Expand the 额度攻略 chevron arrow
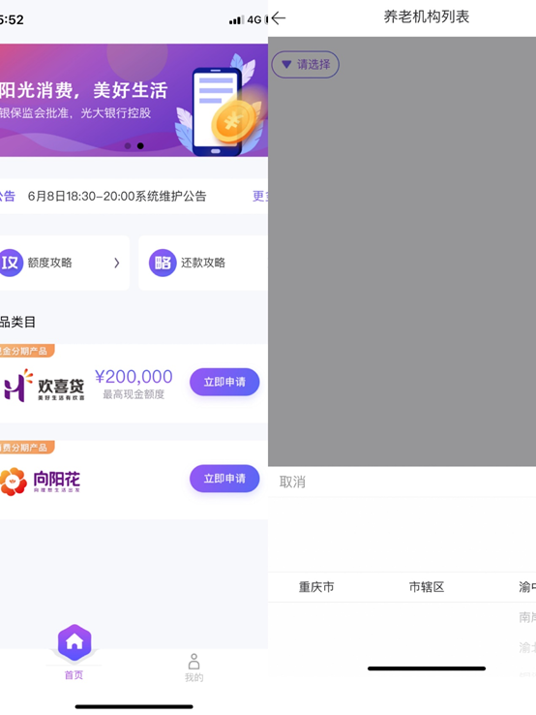The image size is (536, 715). 116,263
